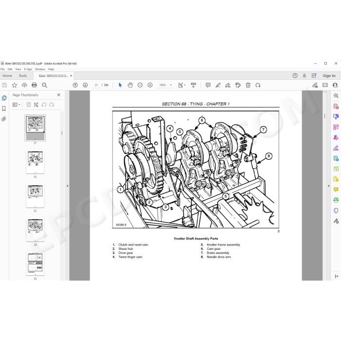Open the Bookmarks panel icon
Viewport: 341px width, 341px height.
coord(4,109)
